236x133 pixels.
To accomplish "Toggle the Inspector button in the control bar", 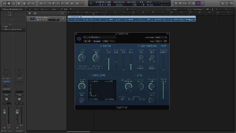I will point(9,3).
